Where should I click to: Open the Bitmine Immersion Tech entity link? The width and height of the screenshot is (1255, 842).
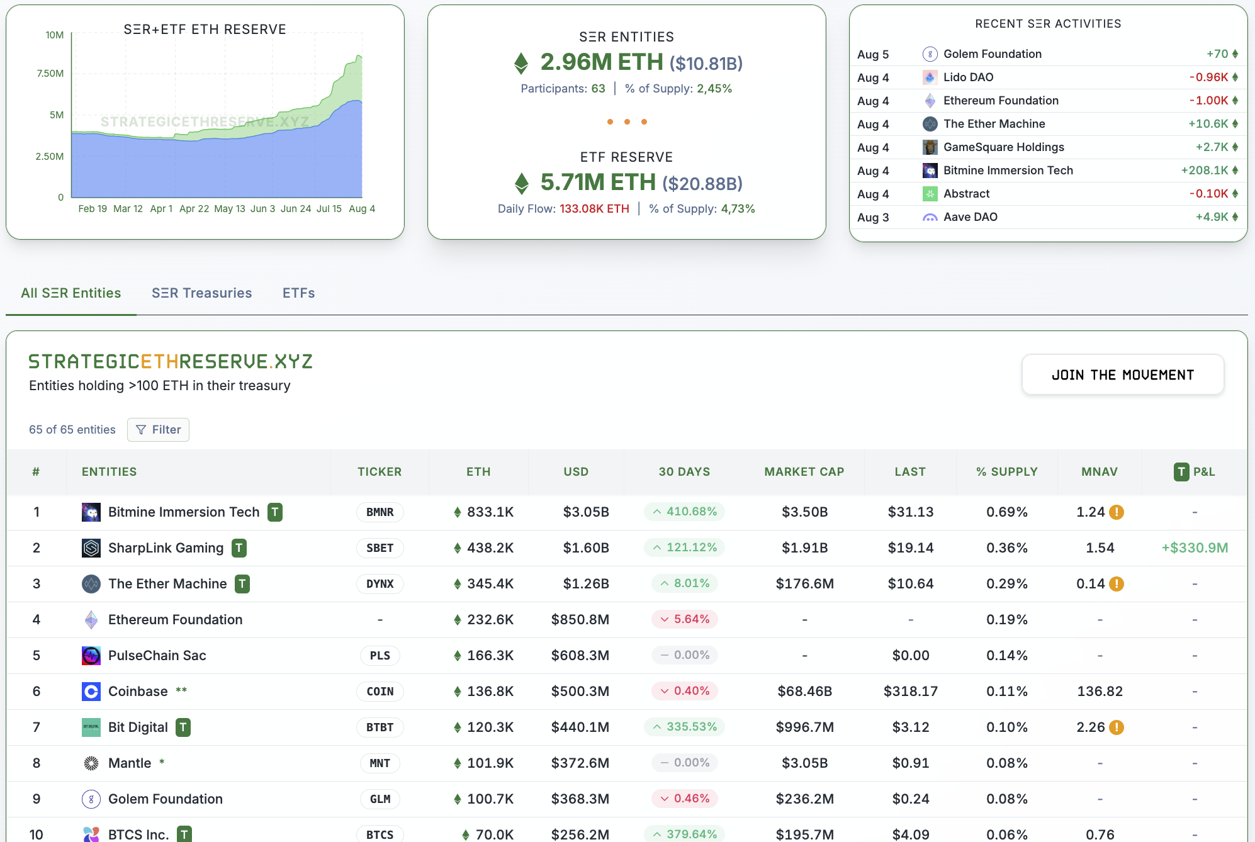click(184, 512)
